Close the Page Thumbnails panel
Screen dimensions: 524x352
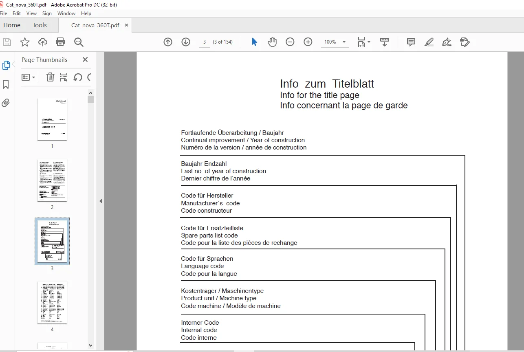[85, 59]
